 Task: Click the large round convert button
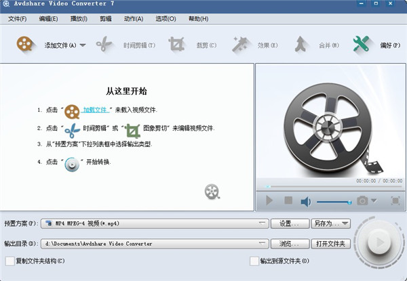tap(379, 242)
